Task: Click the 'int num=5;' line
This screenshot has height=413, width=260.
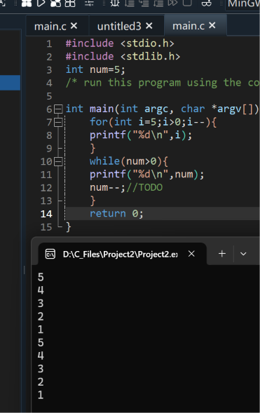Action: (x=95, y=69)
